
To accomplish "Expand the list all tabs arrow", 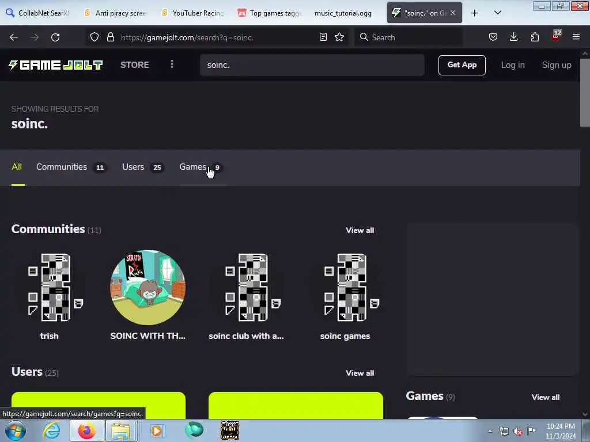I will [x=497, y=13].
